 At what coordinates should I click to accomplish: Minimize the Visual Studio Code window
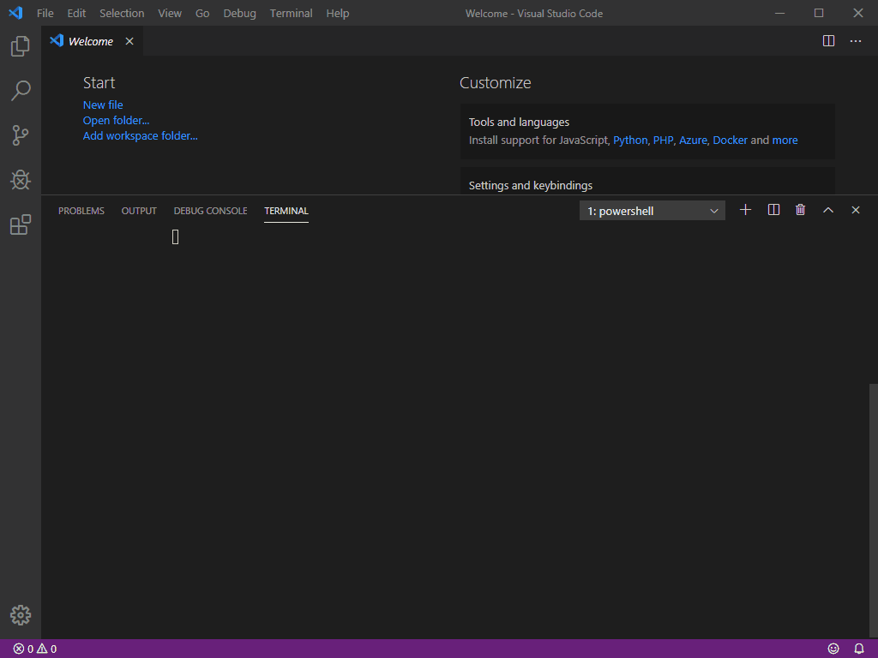pos(779,13)
